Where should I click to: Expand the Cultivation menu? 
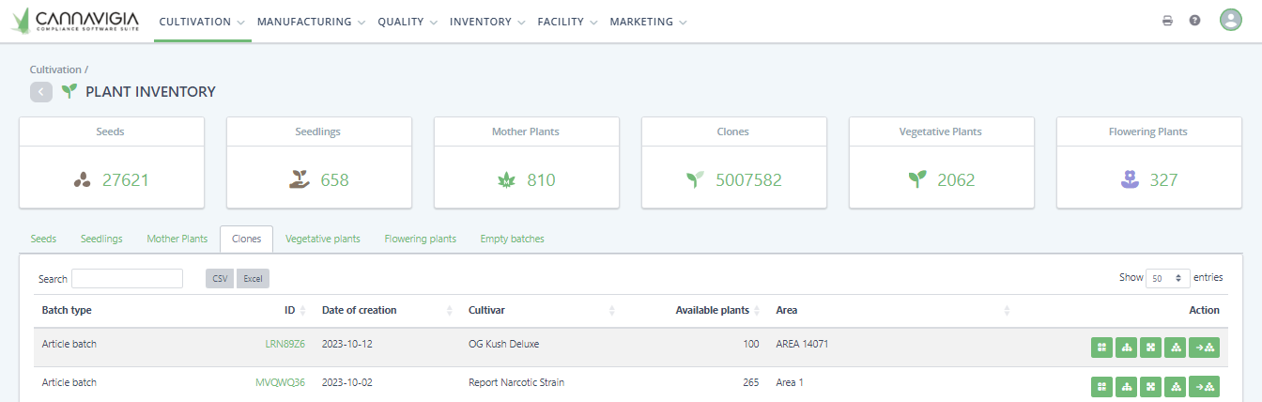pyautogui.click(x=202, y=22)
